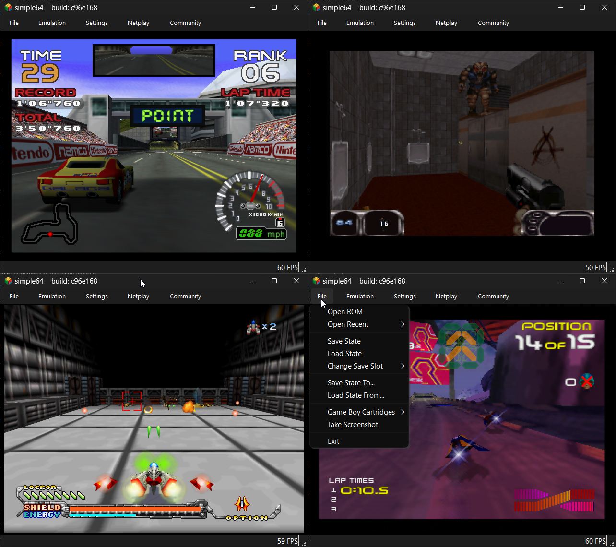Expand the Change Save Slot submenu
The image size is (616, 547).
pyautogui.click(x=366, y=366)
